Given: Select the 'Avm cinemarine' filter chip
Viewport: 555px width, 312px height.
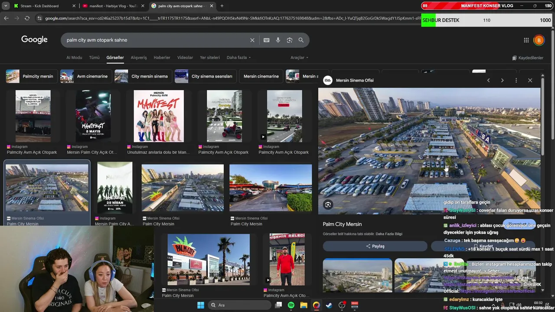Looking at the screenshot, I should (x=86, y=76).
